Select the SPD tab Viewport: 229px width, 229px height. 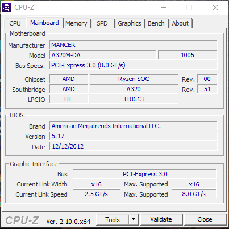tap(102, 23)
